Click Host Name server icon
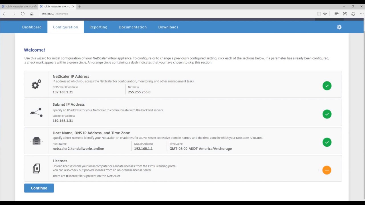 click(x=36, y=141)
